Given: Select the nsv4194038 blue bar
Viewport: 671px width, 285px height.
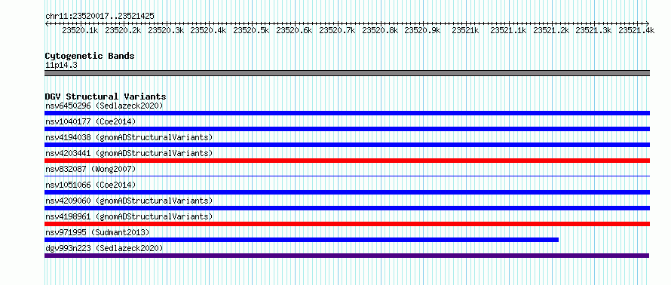Looking at the screenshot, I should [347, 145].
